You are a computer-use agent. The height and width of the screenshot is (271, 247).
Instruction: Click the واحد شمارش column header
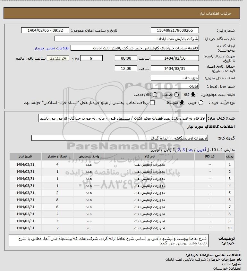coord(89,156)
